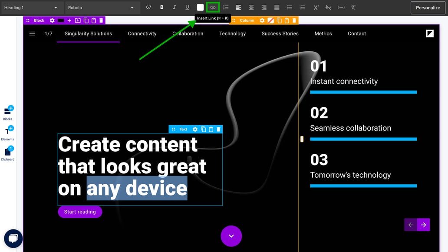Viewport: 448px width, 252px height.
Task: Toggle bold formatting
Action: tap(162, 7)
